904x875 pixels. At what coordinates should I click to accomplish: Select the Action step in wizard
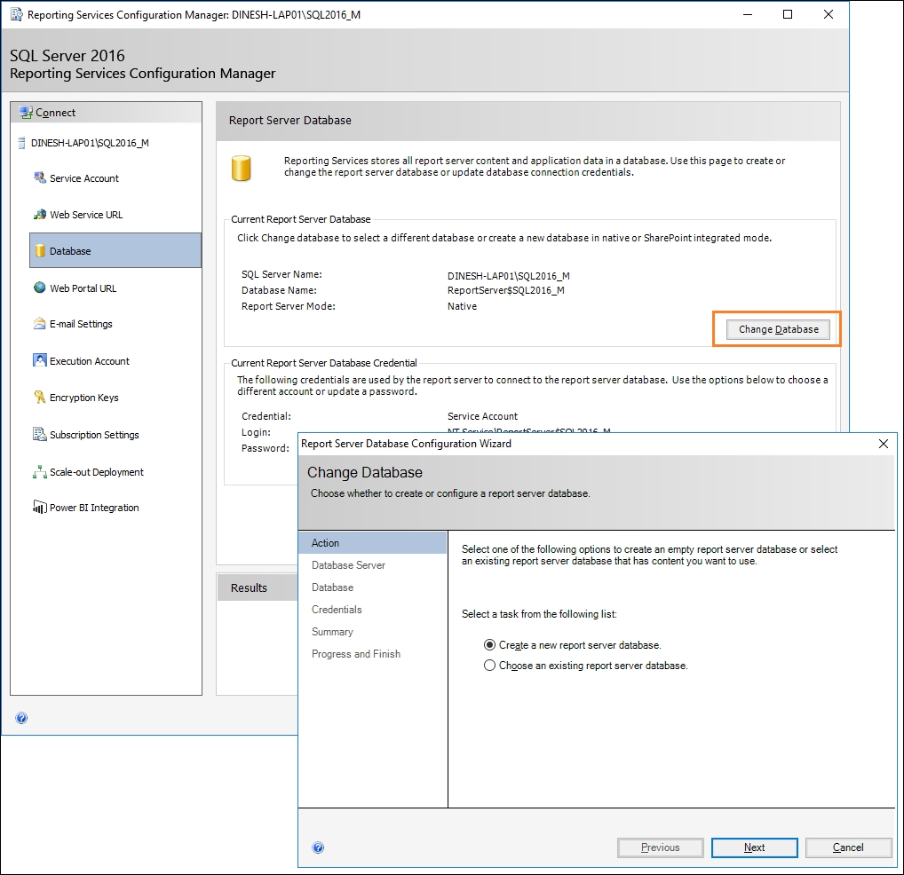point(372,542)
